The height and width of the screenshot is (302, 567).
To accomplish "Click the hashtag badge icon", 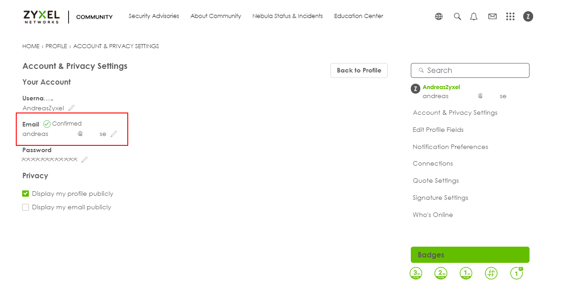I will click(491, 273).
